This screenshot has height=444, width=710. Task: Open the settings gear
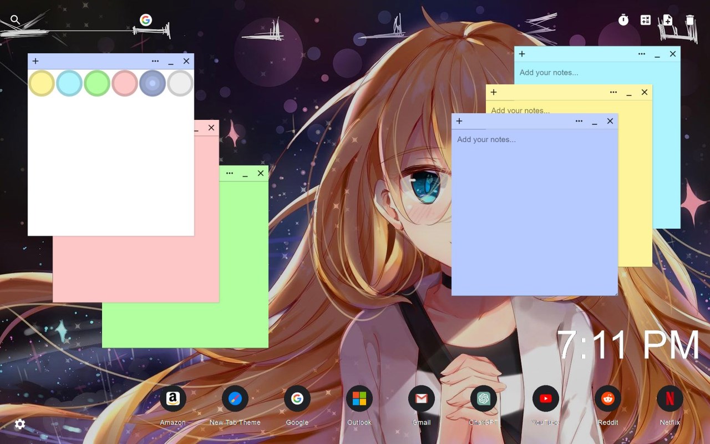20,424
